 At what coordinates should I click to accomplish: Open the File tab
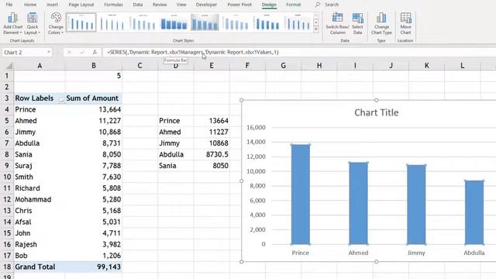(x=9, y=5)
